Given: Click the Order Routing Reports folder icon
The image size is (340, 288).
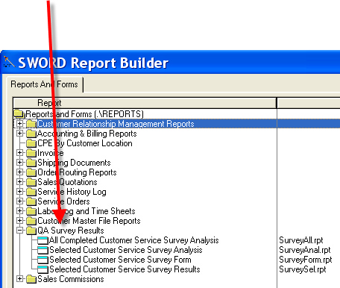Looking at the screenshot, I should coord(31,172).
